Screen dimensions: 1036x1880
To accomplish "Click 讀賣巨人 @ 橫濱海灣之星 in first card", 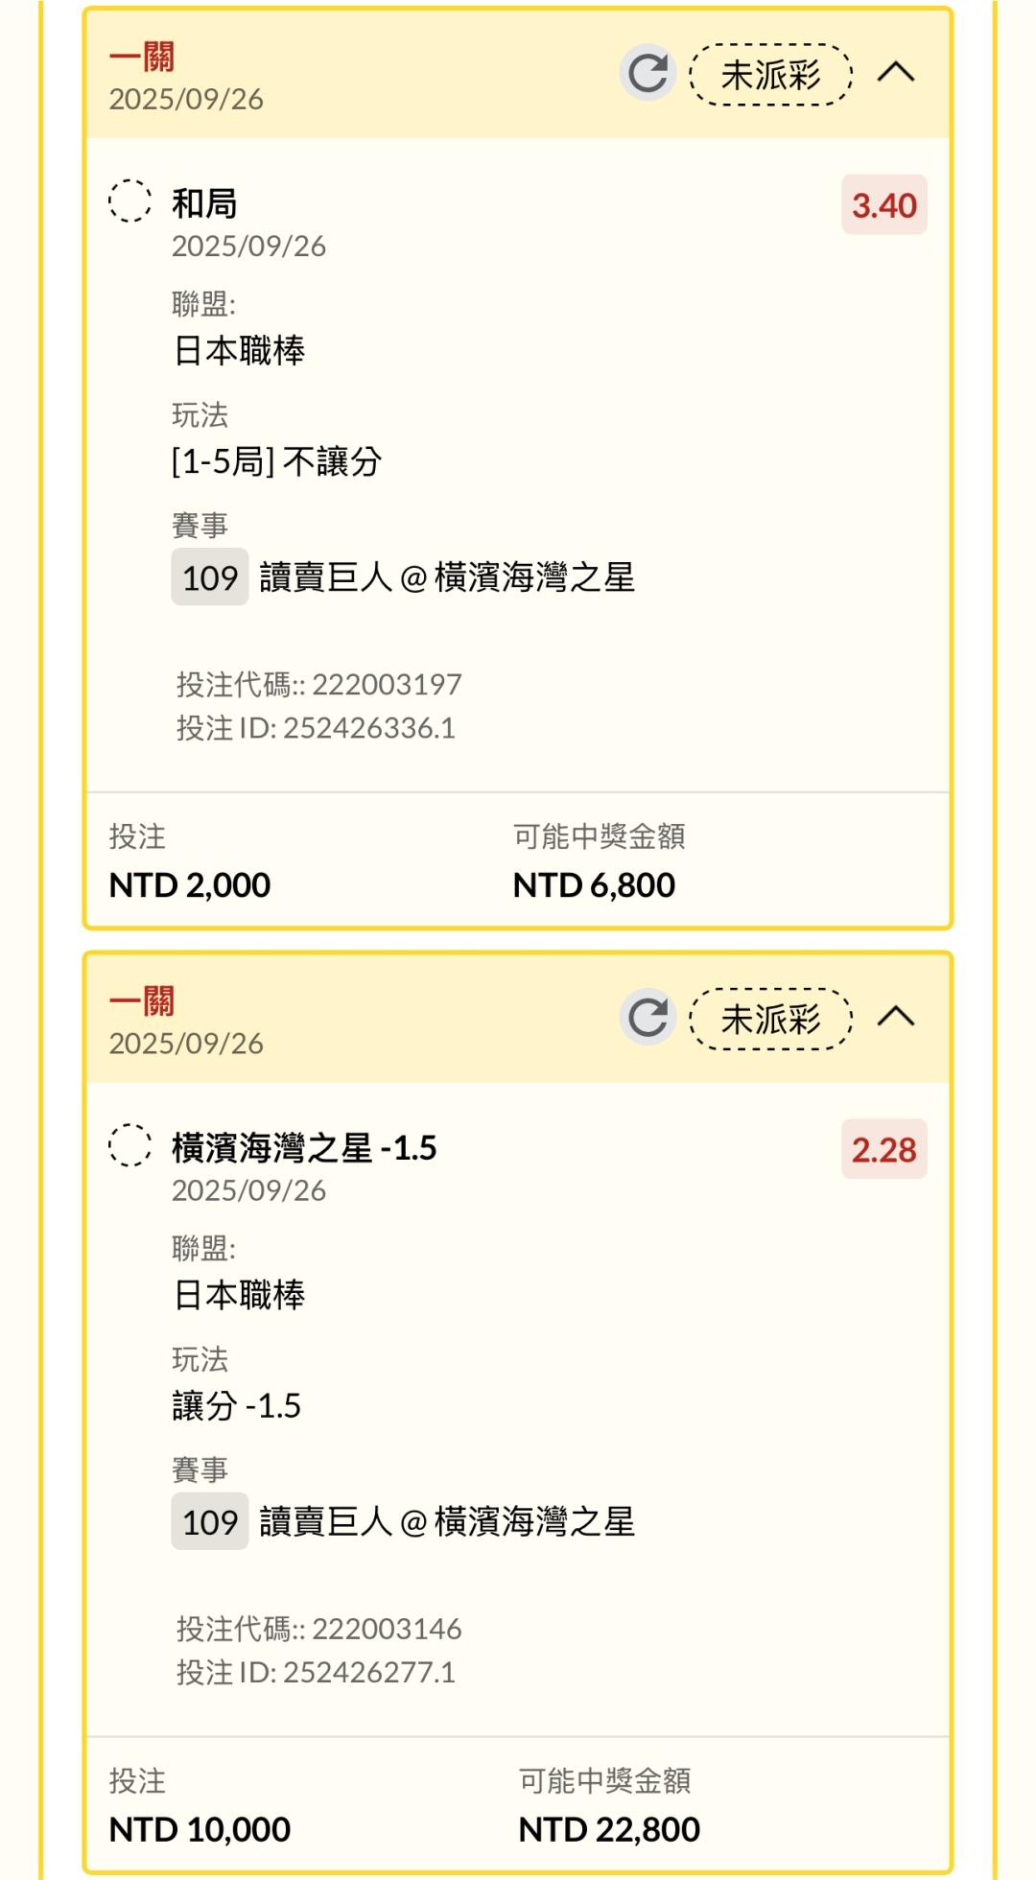I will [447, 577].
